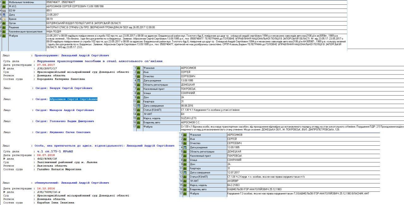This screenshot has width=404, height=205.
Task: Click the calendar icon in the Дата row
Action: point(4,15)
